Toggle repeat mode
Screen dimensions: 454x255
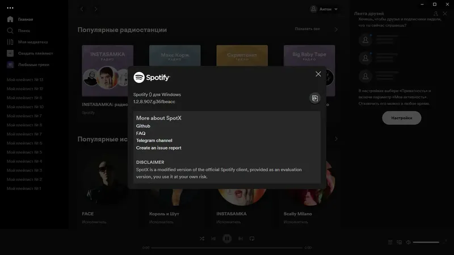[252, 239]
